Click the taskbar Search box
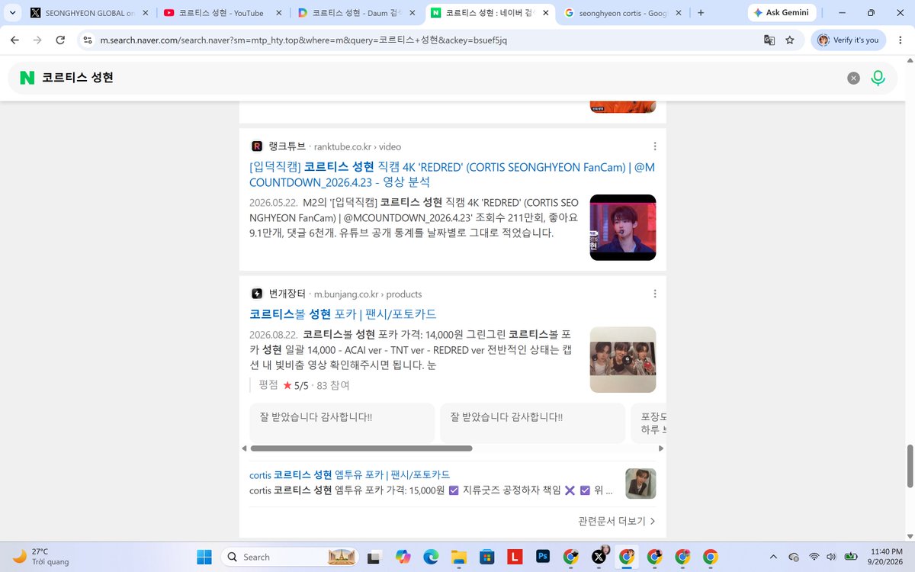Image resolution: width=915 pixels, height=572 pixels. tap(290, 557)
